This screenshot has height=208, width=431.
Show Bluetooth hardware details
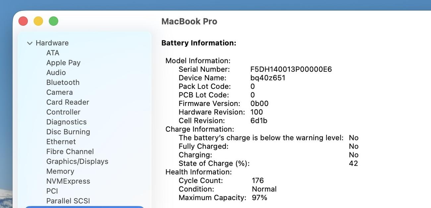(x=63, y=83)
